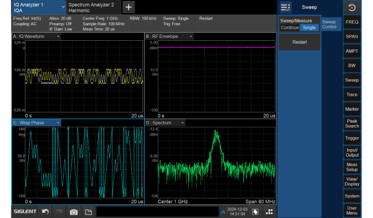Open the file folder icon

88,212
